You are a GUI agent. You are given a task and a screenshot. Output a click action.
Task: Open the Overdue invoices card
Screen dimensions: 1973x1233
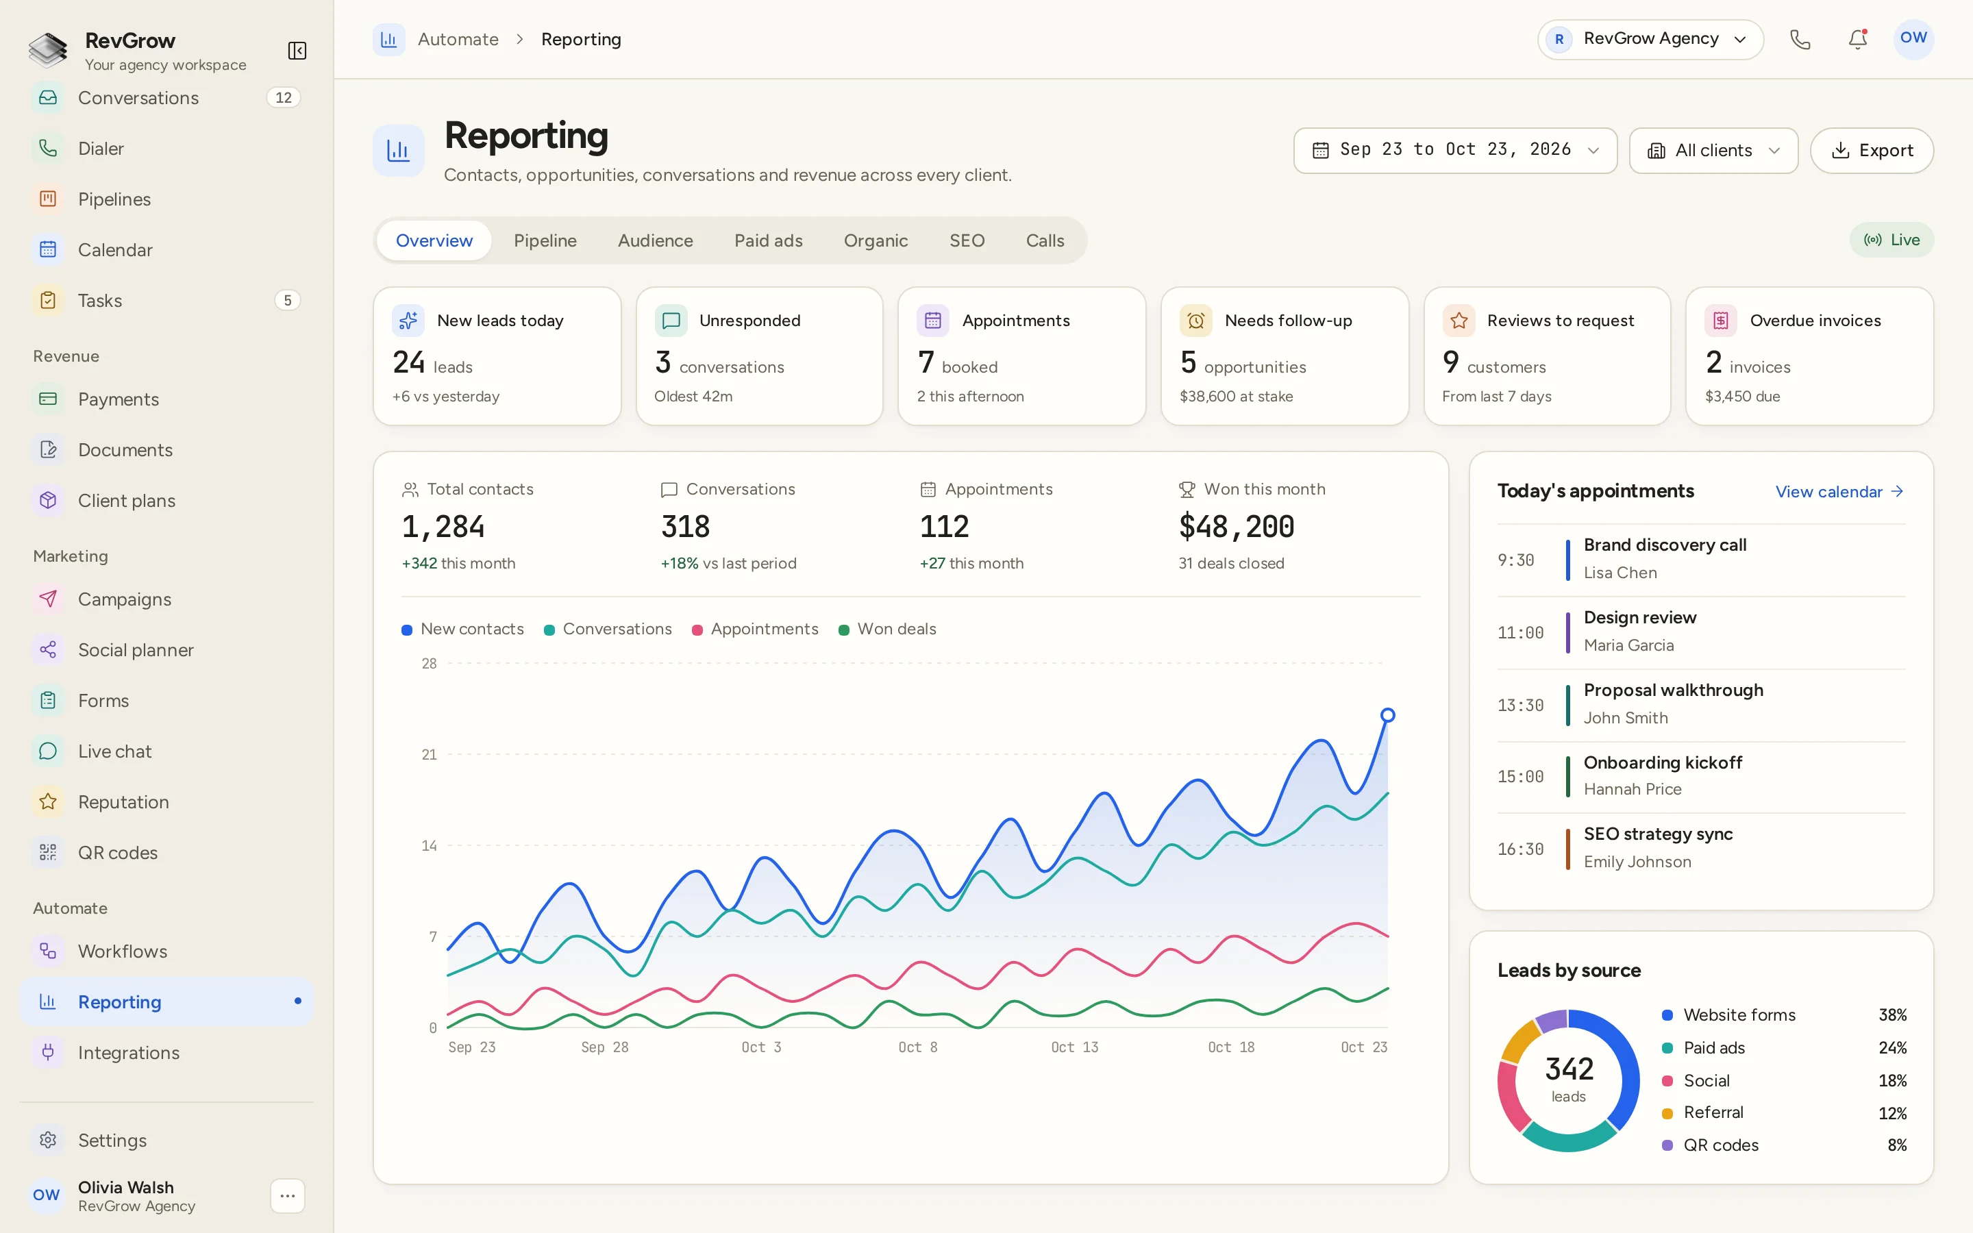[1809, 356]
